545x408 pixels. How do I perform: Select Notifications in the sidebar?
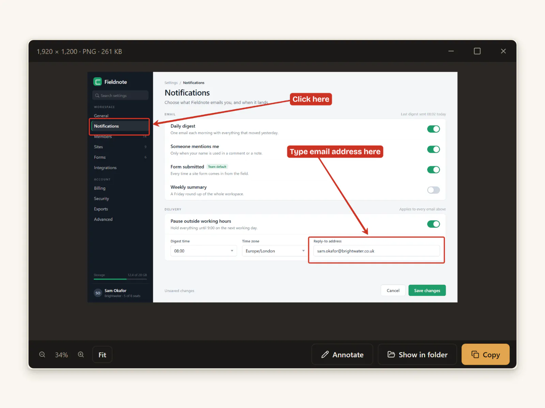click(x=120, y=126)
